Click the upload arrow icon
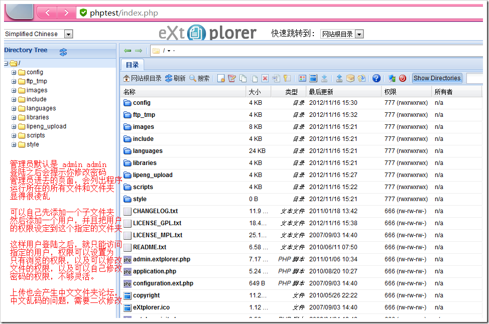Screen dimensions: 489x324 [x=339, y=78]
